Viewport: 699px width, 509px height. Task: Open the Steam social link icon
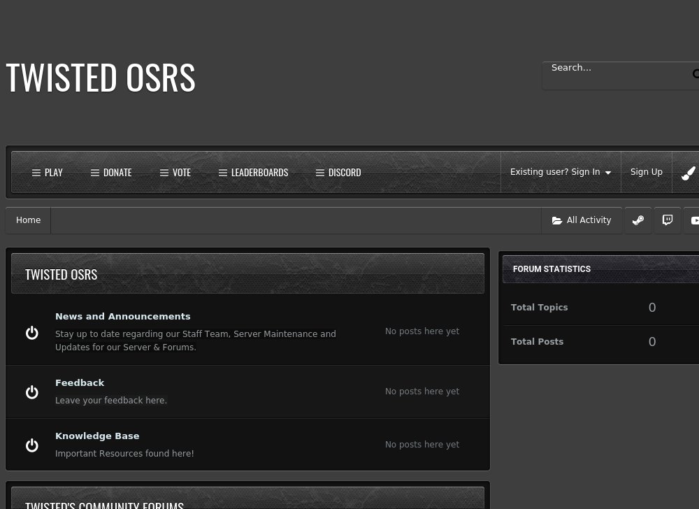[x=637, y=220]
